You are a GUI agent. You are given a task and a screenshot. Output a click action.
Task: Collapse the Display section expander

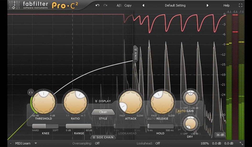[103, 101]
